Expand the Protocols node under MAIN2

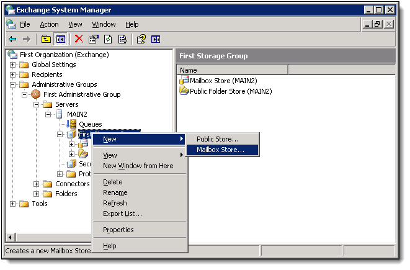(x=60, y=174)
